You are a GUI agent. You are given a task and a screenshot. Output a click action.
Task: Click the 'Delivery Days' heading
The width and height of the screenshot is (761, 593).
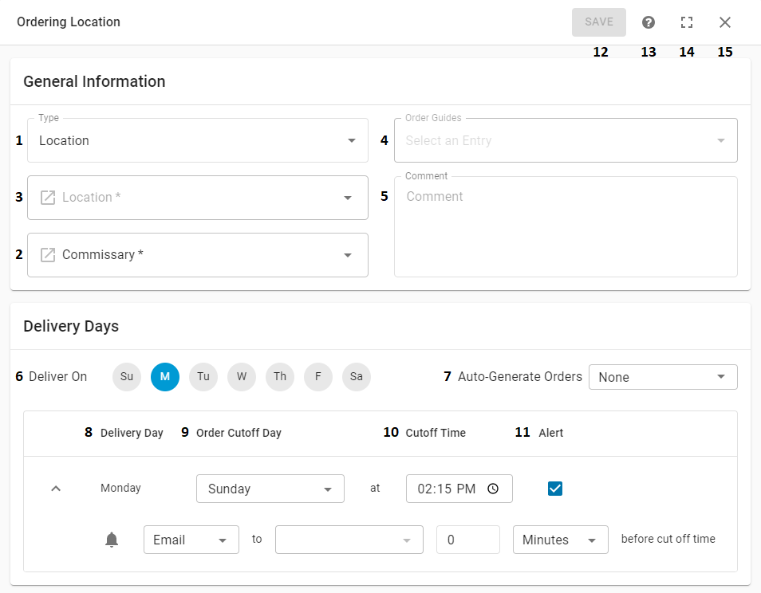coord(71,326)
